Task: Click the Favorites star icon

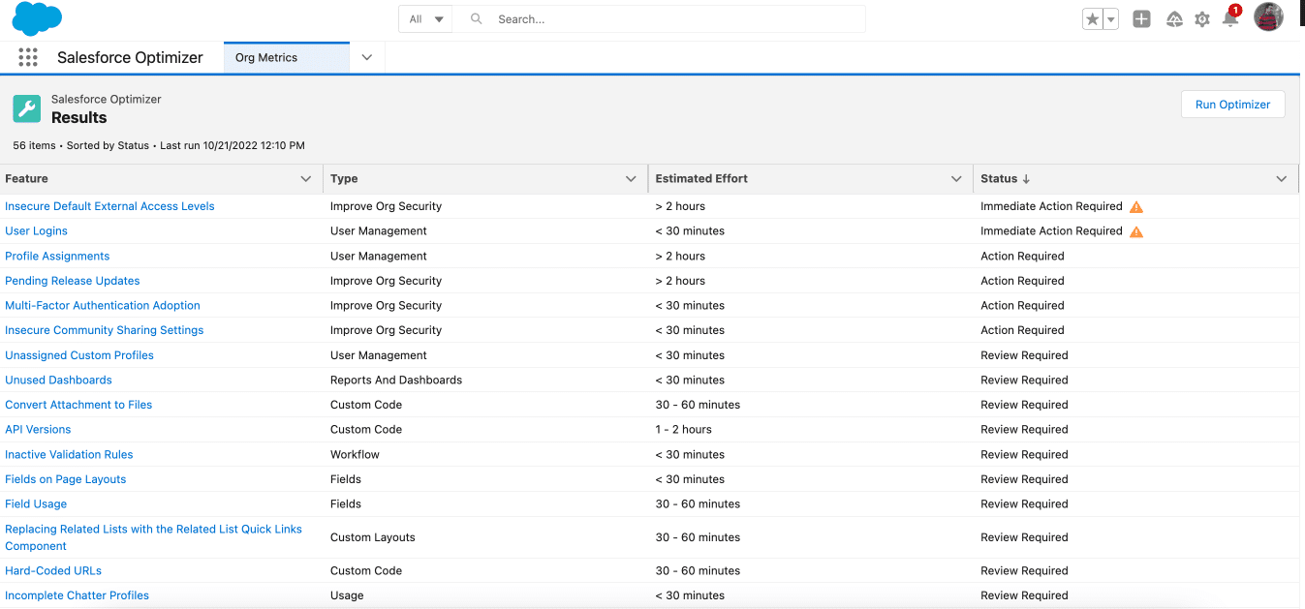Action: (1093, 19)
